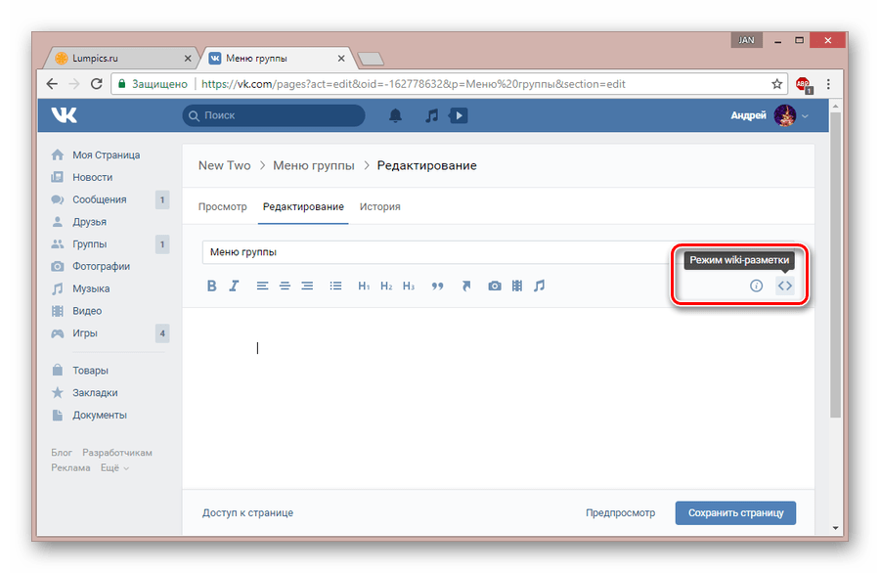Apply H3 heading style
This screenshot has height=573, width=880.
tap(409, 286)
